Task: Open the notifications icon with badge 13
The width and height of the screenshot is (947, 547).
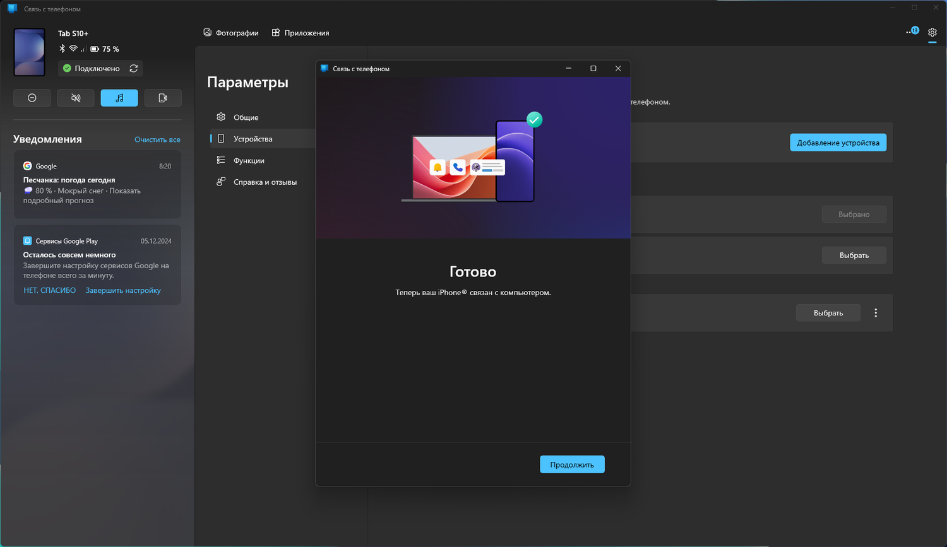Action: (913, 31)
